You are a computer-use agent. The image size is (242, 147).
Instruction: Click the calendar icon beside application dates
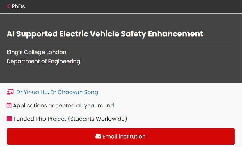point(9,105)
